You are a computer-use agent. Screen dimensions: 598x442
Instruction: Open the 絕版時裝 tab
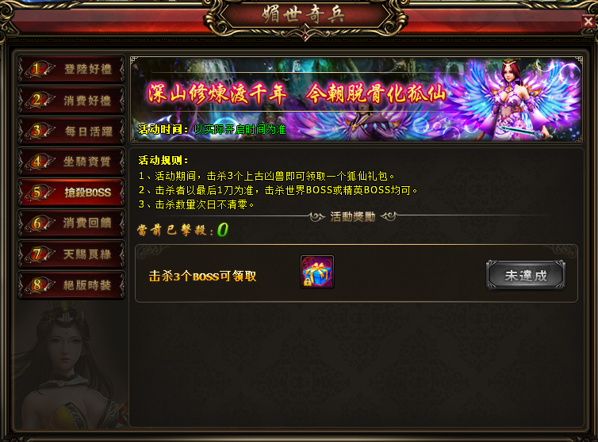click(x=71, y=285)
